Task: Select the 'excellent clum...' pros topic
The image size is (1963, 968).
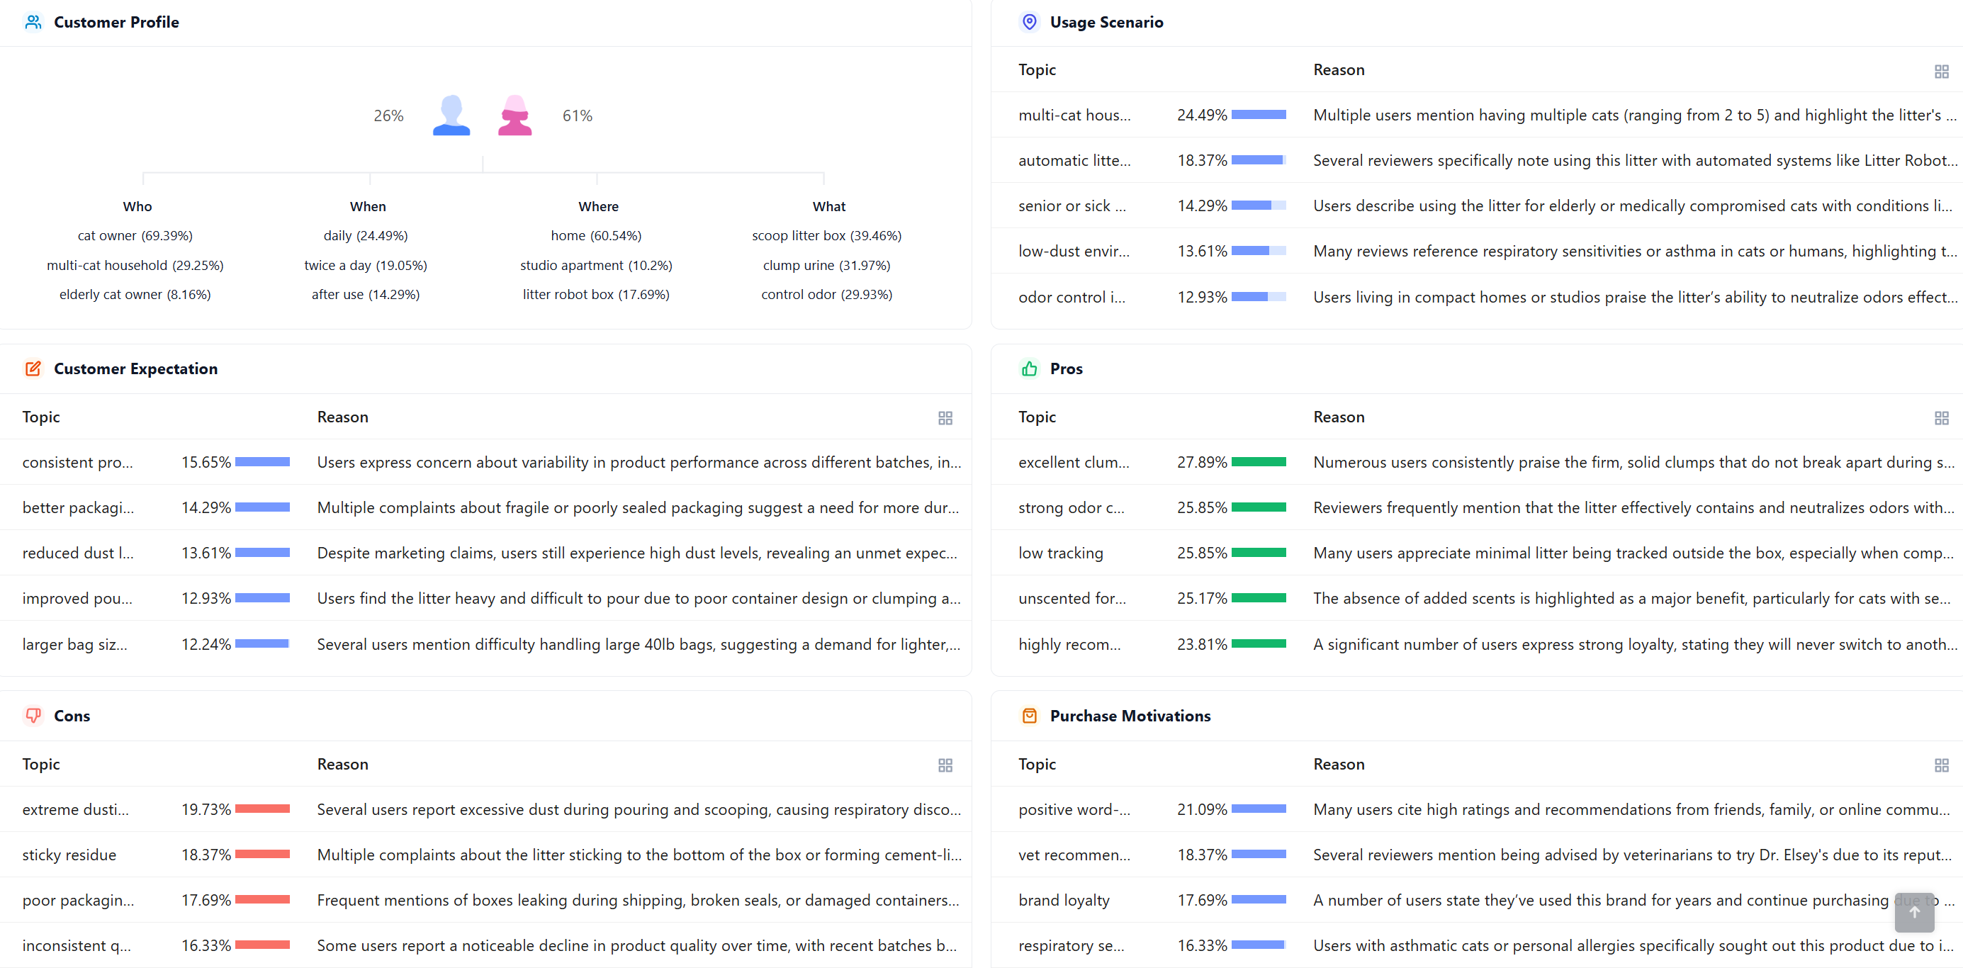Action: (x=1074, y=463)
